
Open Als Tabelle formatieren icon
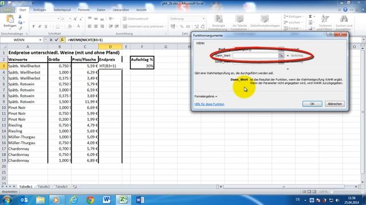coord(240,19)
